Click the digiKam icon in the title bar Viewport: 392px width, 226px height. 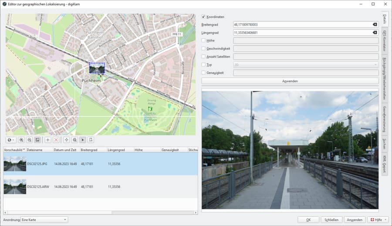[x=4, y=4]
